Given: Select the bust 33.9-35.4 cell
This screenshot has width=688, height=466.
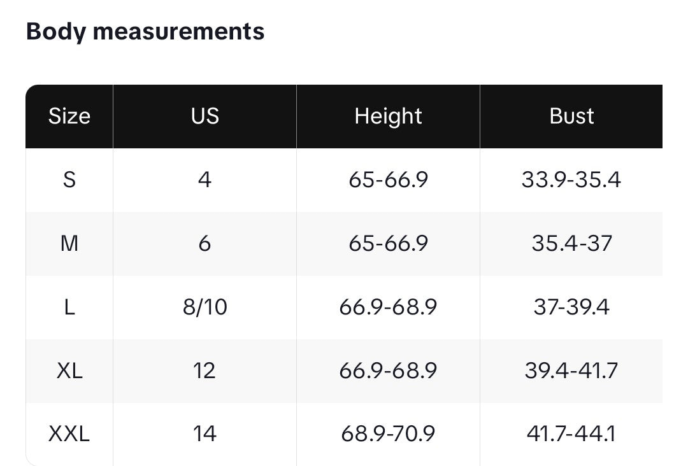Looking at the screenshot, I should point(571,180).
